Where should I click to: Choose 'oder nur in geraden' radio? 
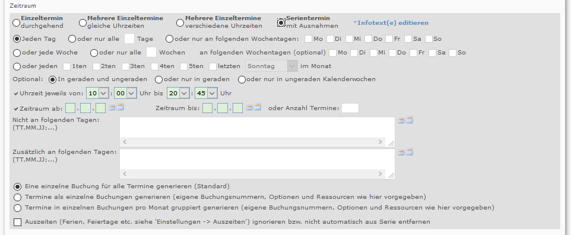(158, 79)
